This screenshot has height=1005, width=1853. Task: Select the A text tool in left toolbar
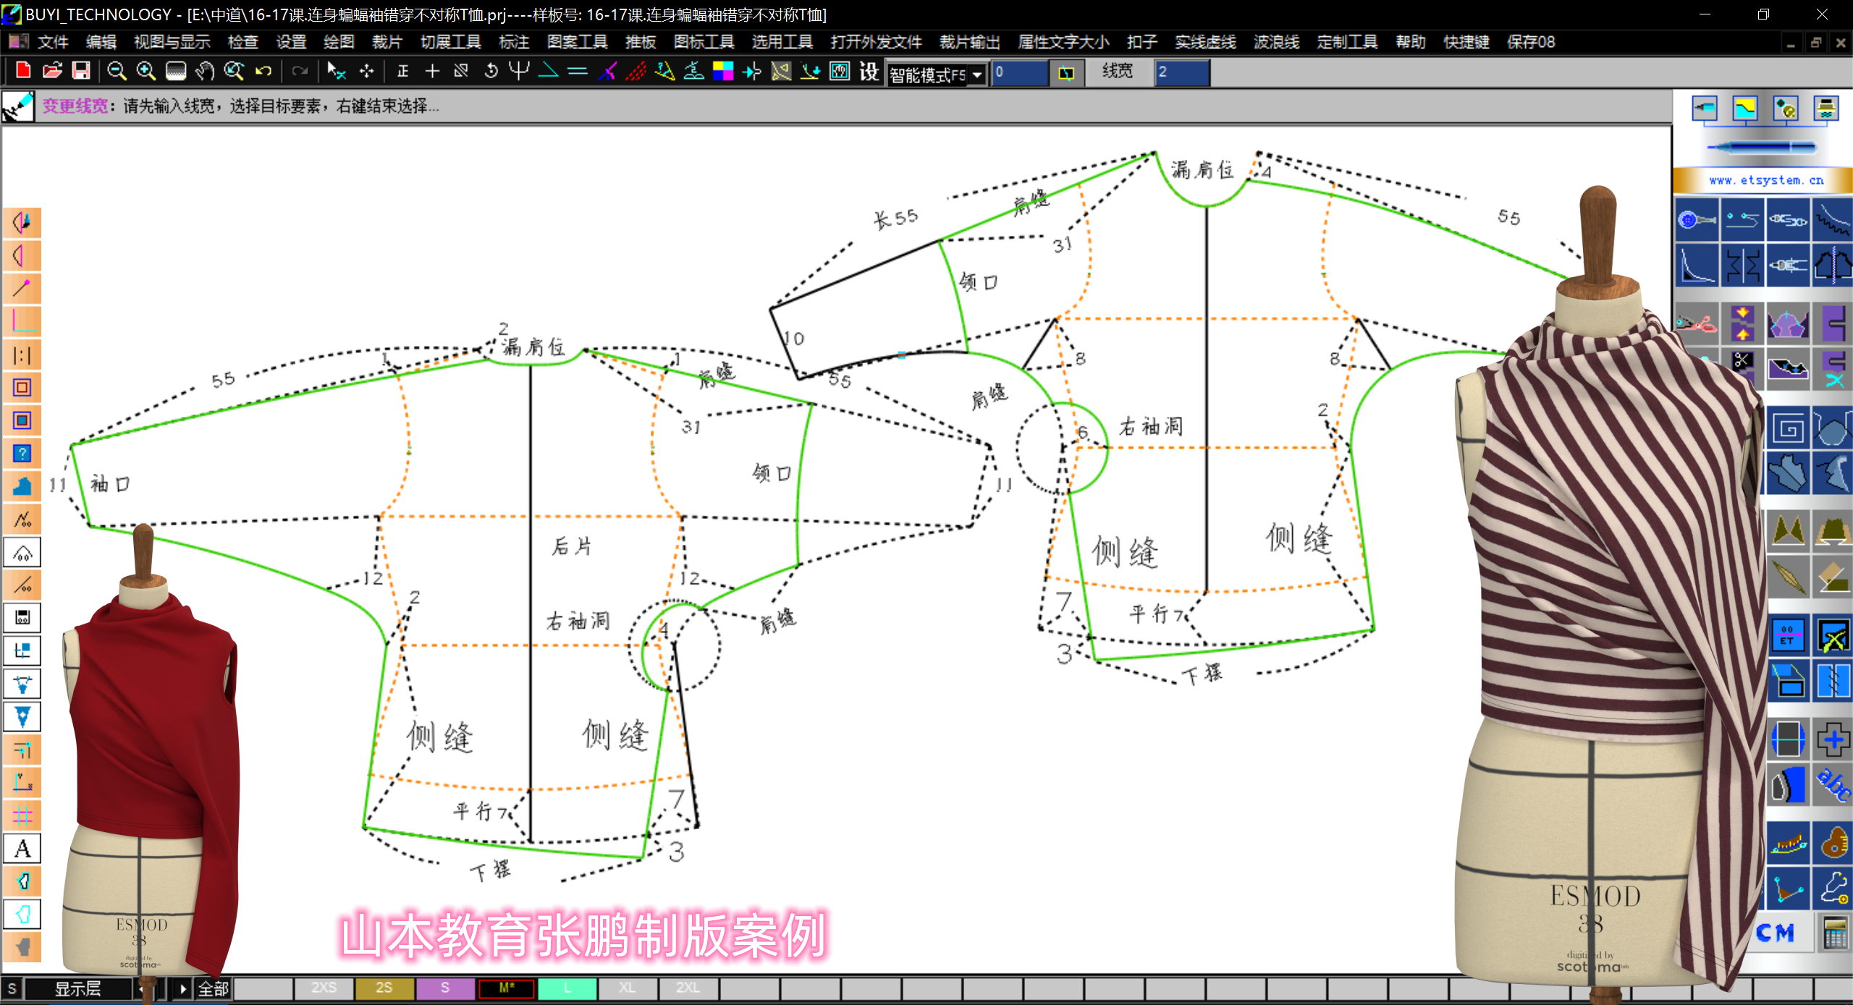(x=22, y=849)
